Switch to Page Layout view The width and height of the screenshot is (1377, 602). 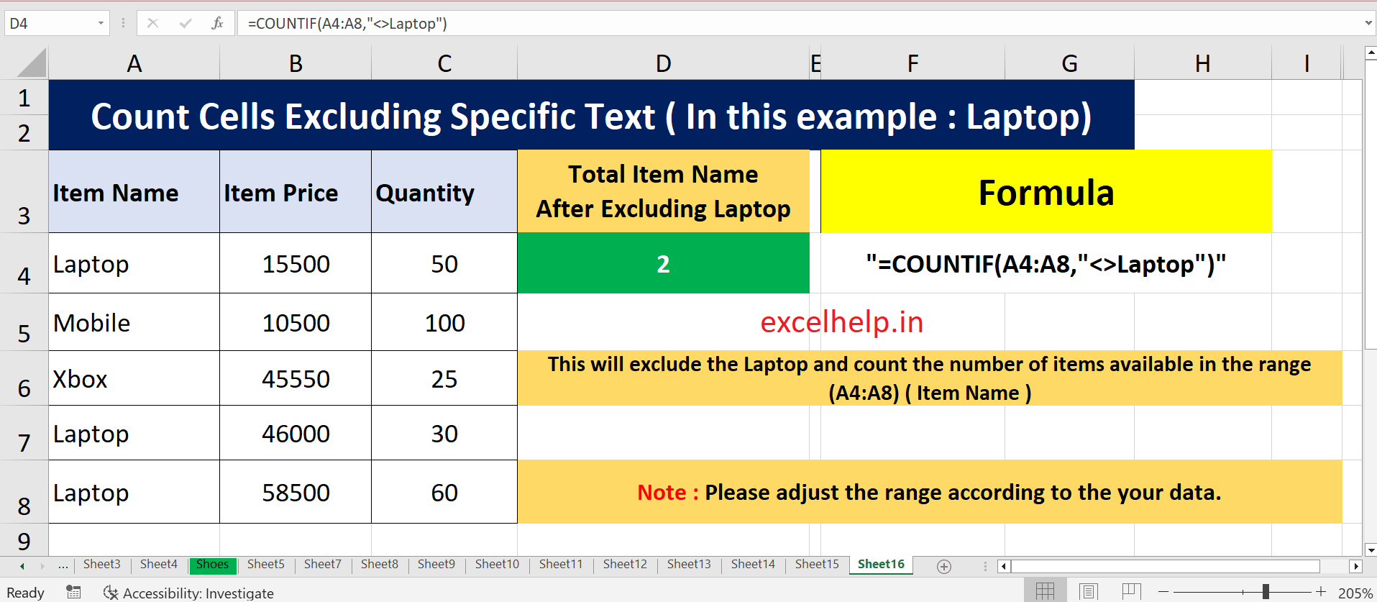(1088, 592)
